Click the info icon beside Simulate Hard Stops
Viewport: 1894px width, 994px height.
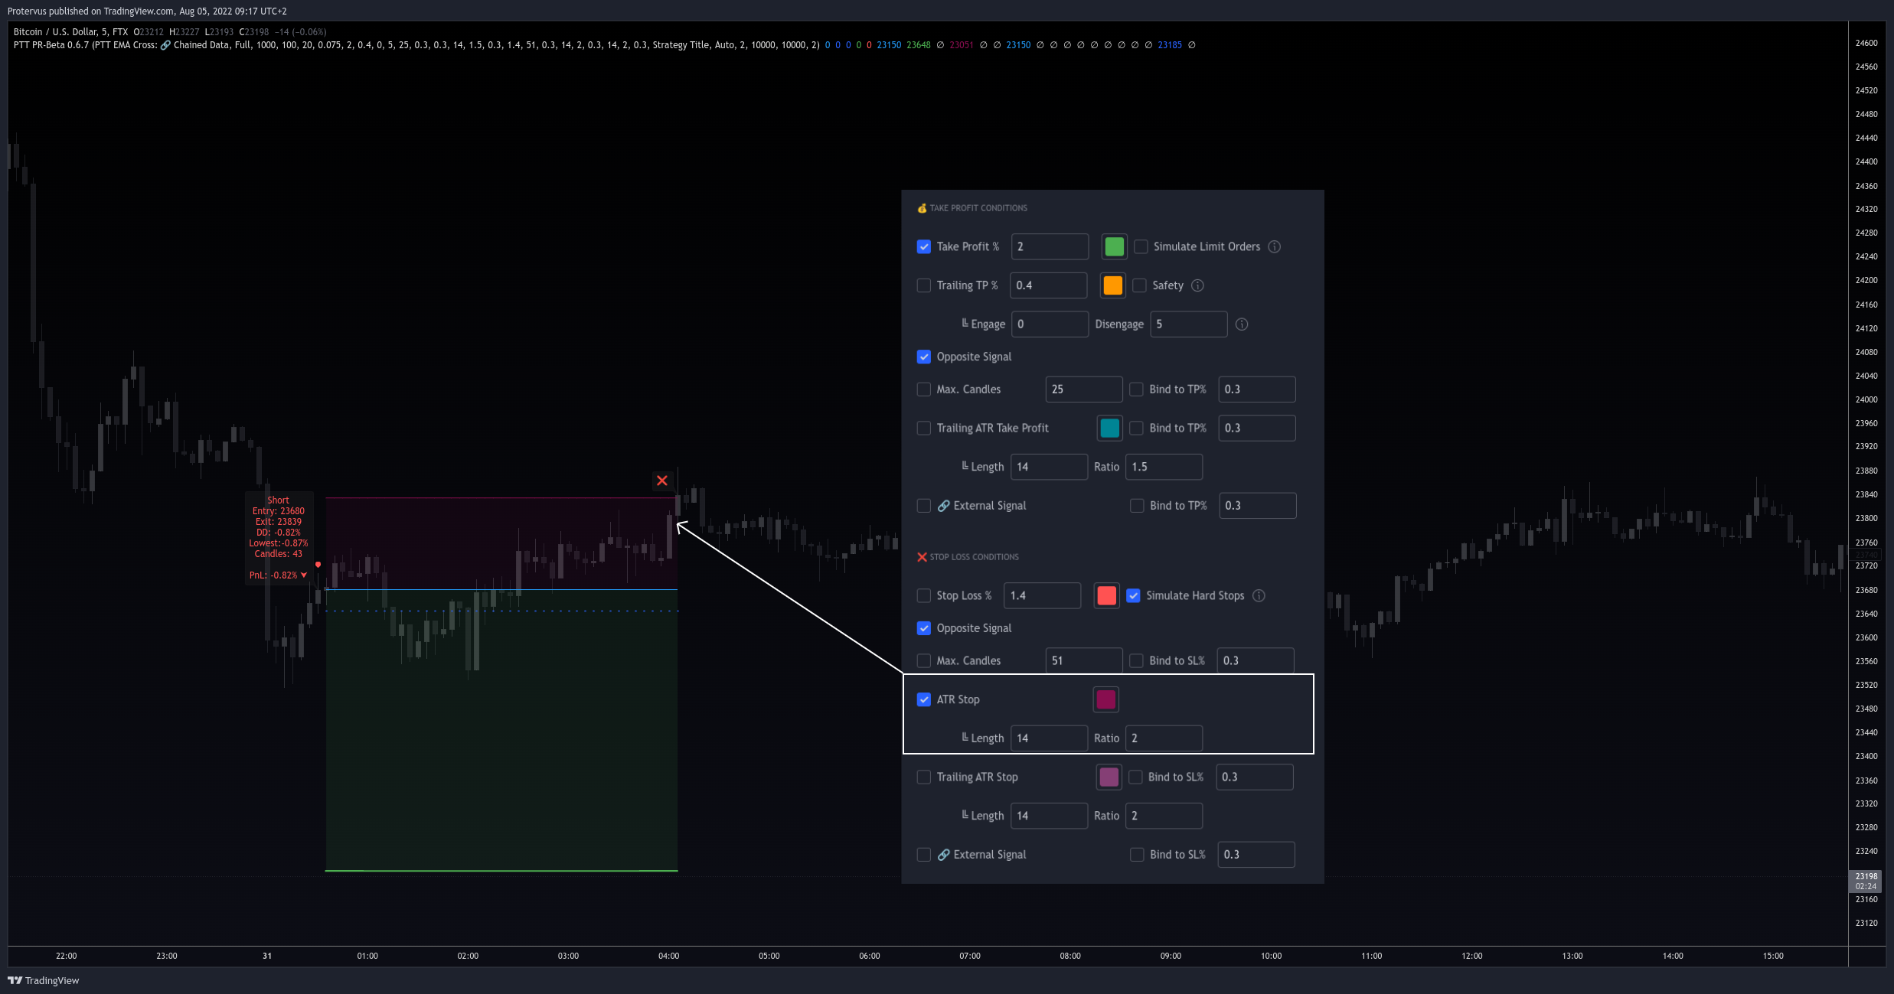click(x=1259, y=595)
